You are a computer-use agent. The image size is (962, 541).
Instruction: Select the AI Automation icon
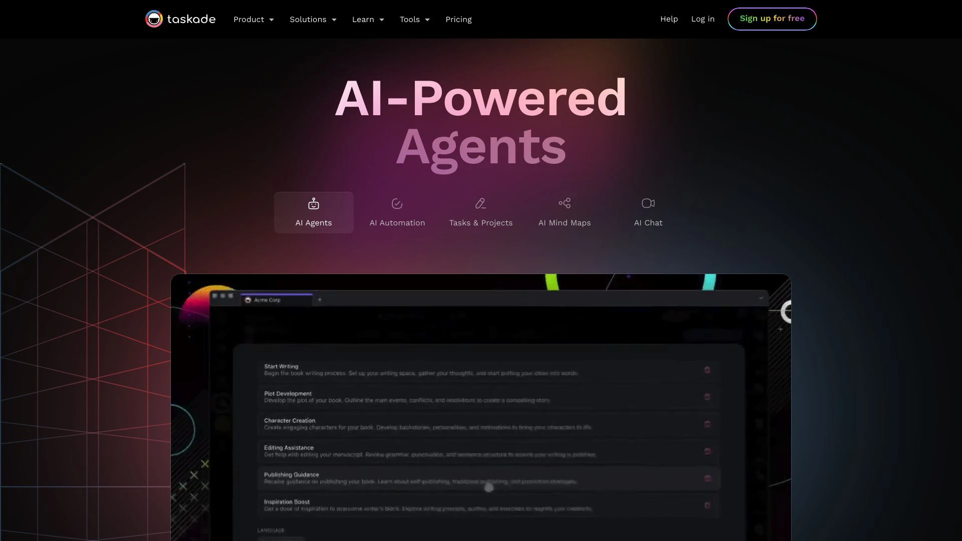pos(397,203)
